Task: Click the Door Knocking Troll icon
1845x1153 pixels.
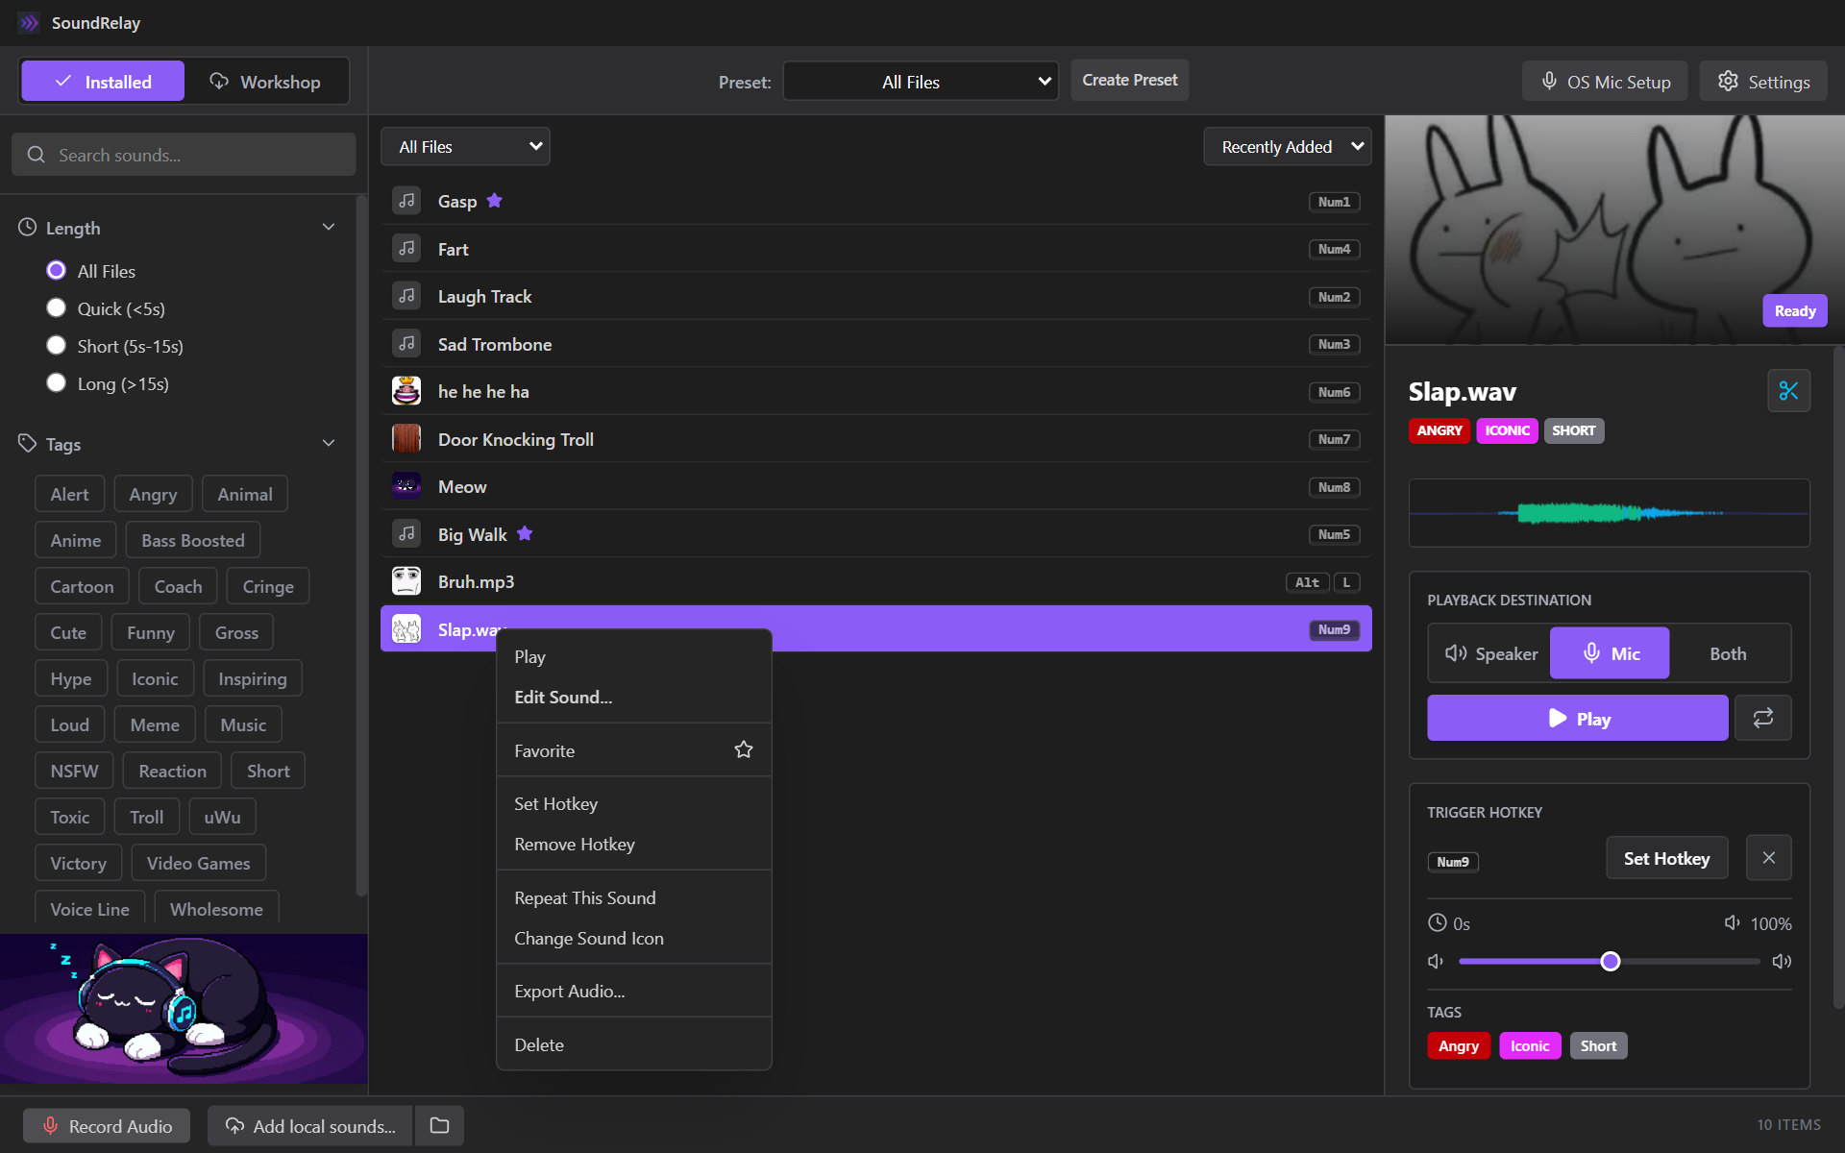Action: [x=406, y=439]
